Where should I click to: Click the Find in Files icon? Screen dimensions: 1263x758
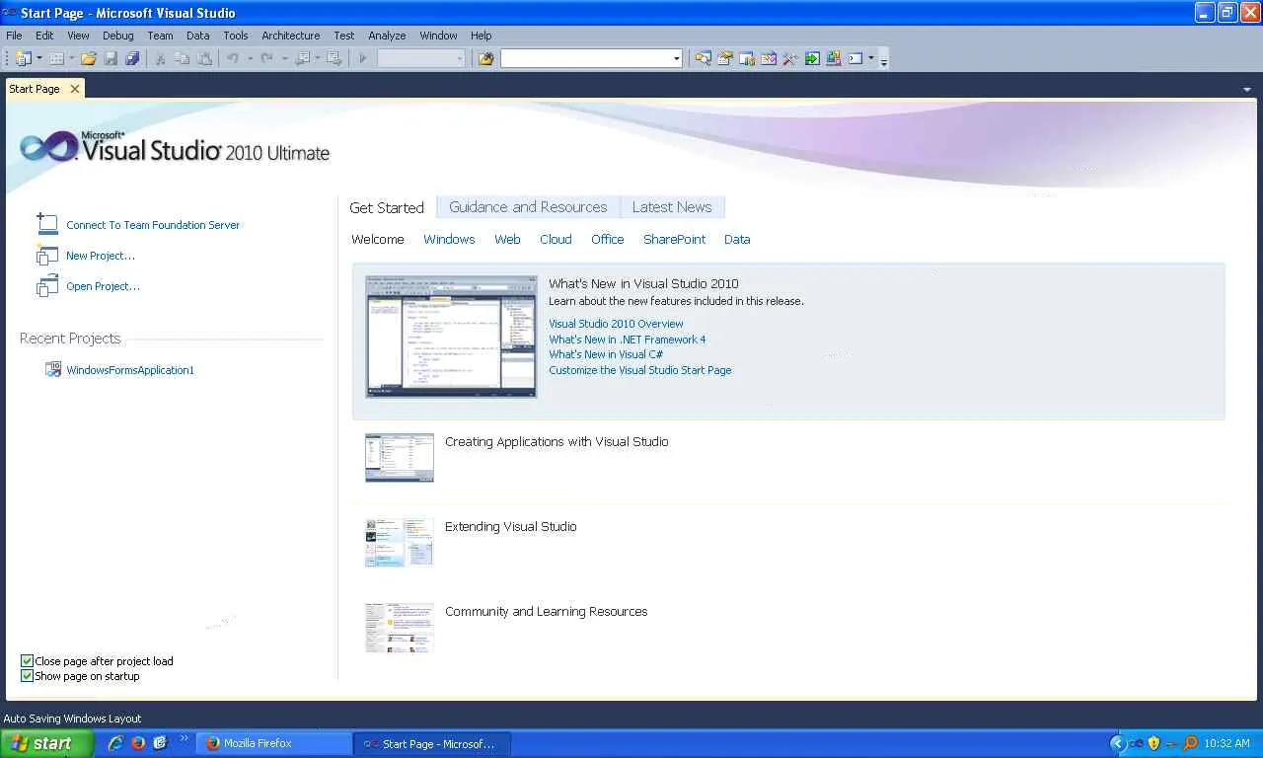485,59
